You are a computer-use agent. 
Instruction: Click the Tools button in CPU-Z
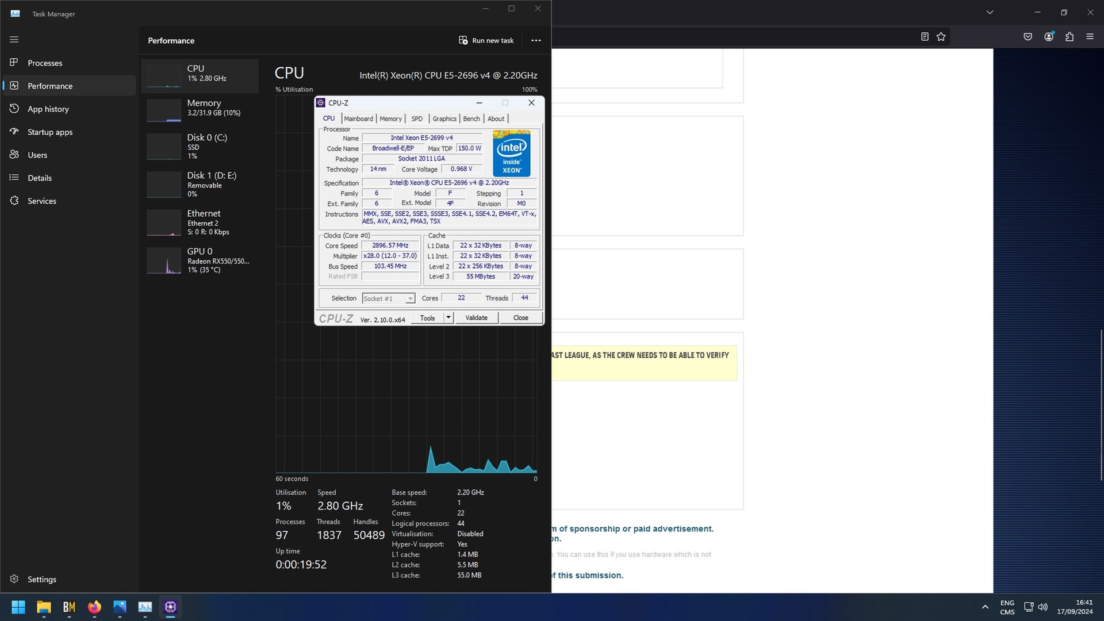pyautogui.click(x=427, y=317)
